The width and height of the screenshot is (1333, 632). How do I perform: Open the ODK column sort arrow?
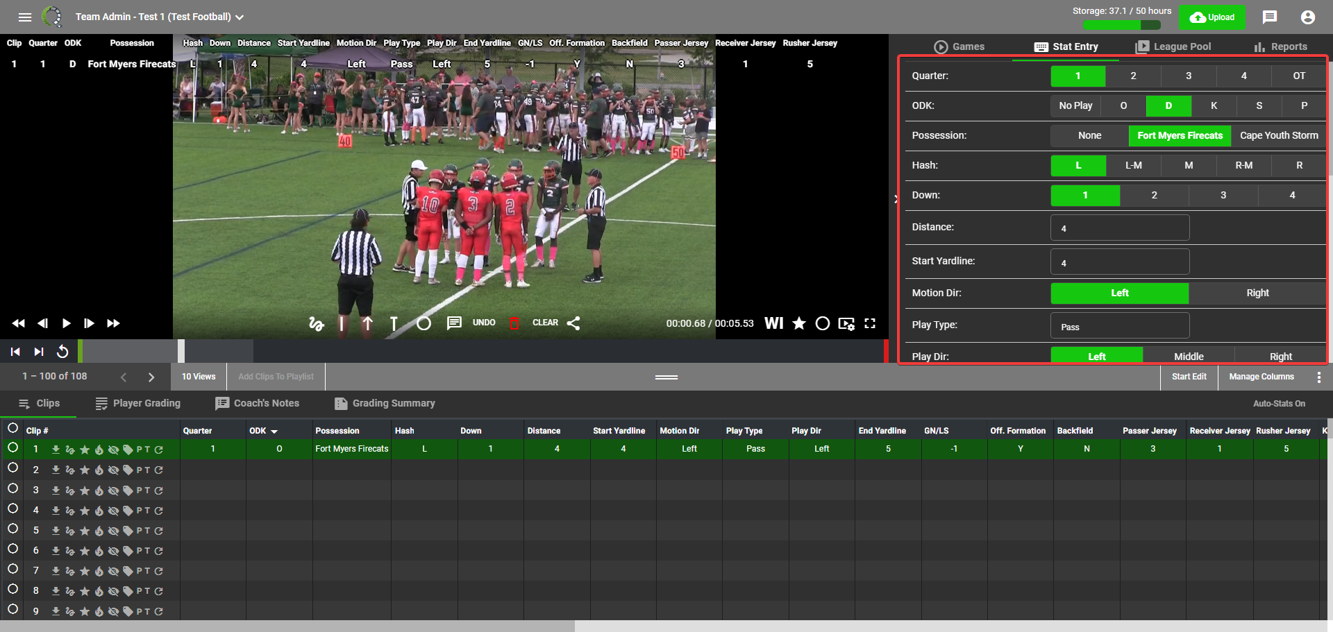pos(274,432)
